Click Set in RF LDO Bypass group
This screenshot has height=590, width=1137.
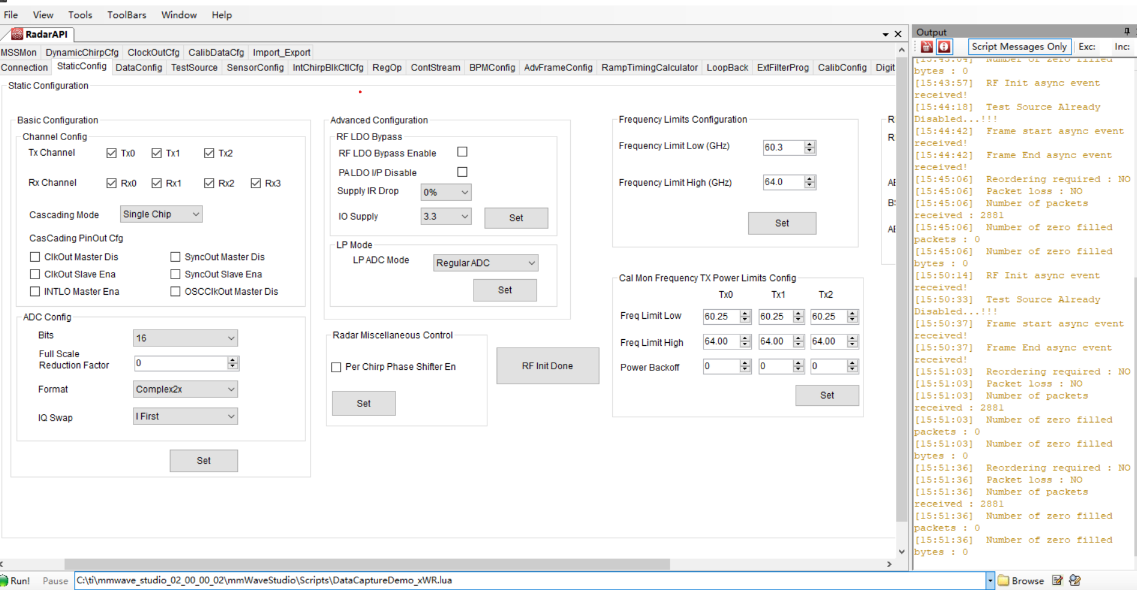click(x=516, y=218)
